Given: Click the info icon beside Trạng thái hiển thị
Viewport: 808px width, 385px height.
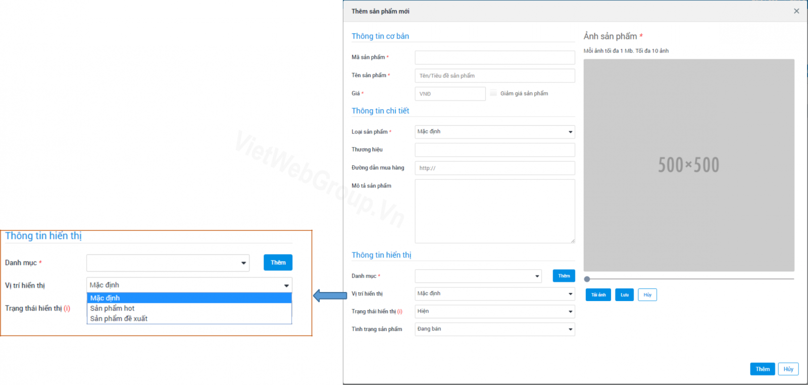Looking at the screenshot, I should point(399,312).
